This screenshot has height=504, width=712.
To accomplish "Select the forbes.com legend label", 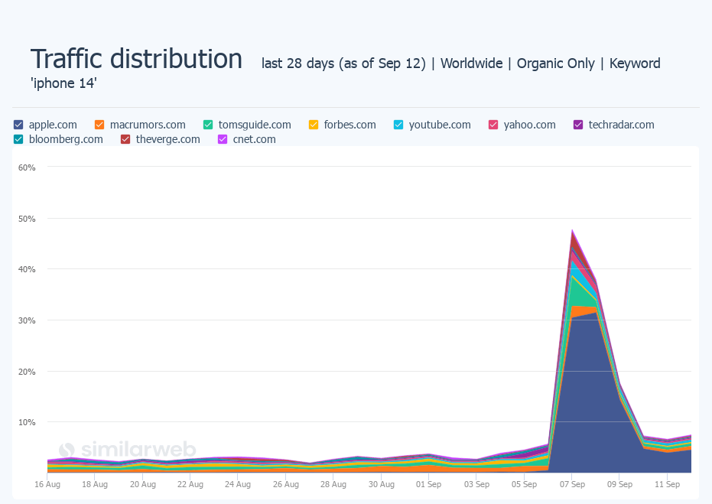I will [x=349, y=125].
